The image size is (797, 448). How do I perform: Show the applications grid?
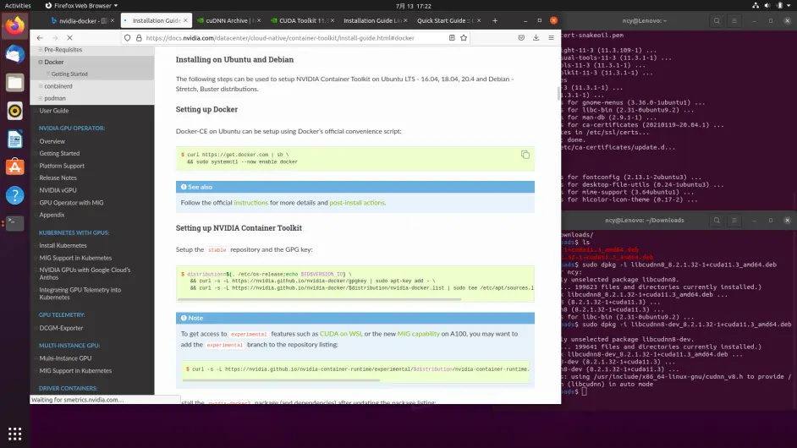tap(14, 434)
